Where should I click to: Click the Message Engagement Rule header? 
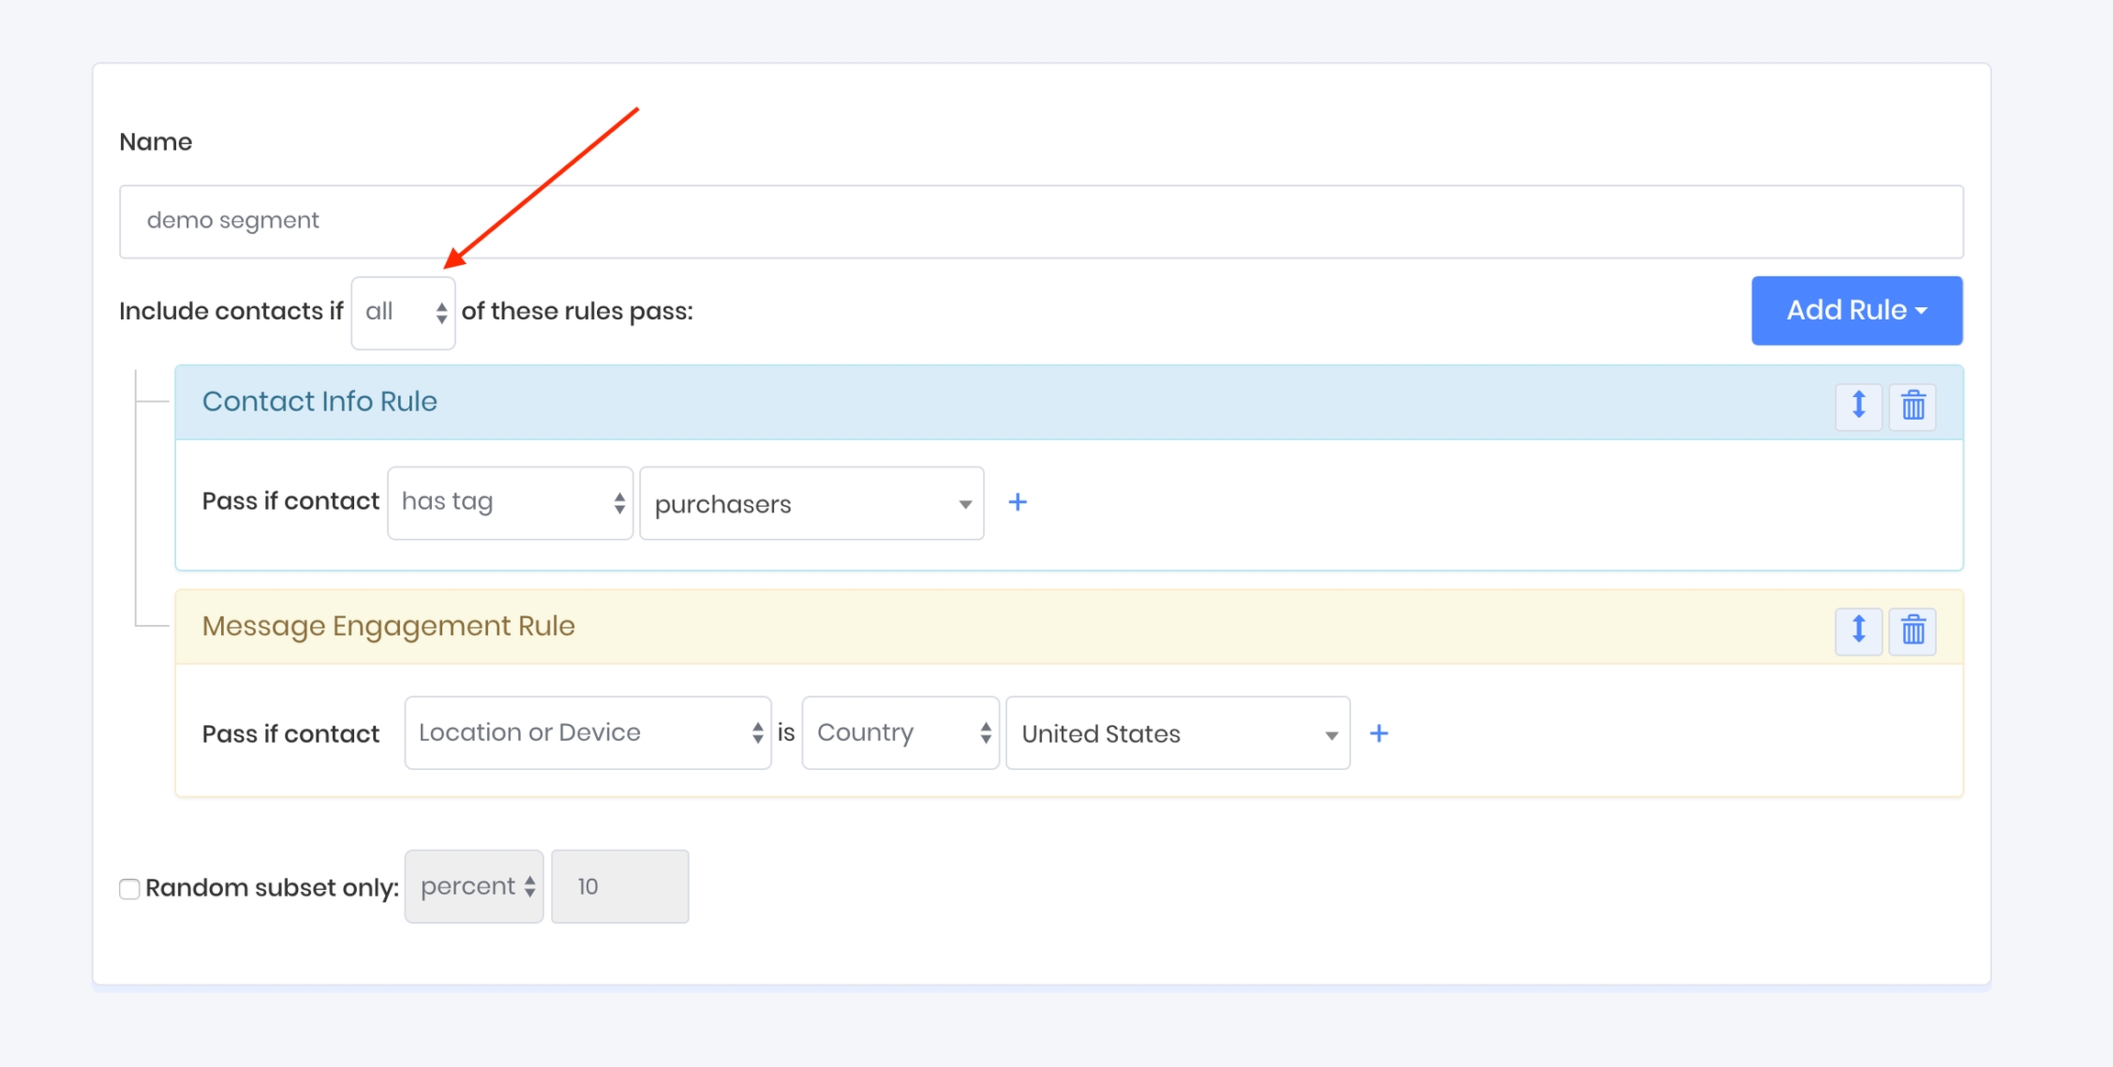[388, 626]
